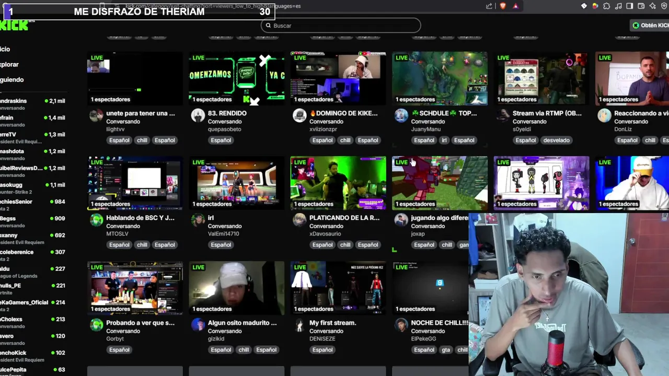Click the share page icon in address bar
The height and width of the screenshot is (376, 669).
[x=489, y=6]
